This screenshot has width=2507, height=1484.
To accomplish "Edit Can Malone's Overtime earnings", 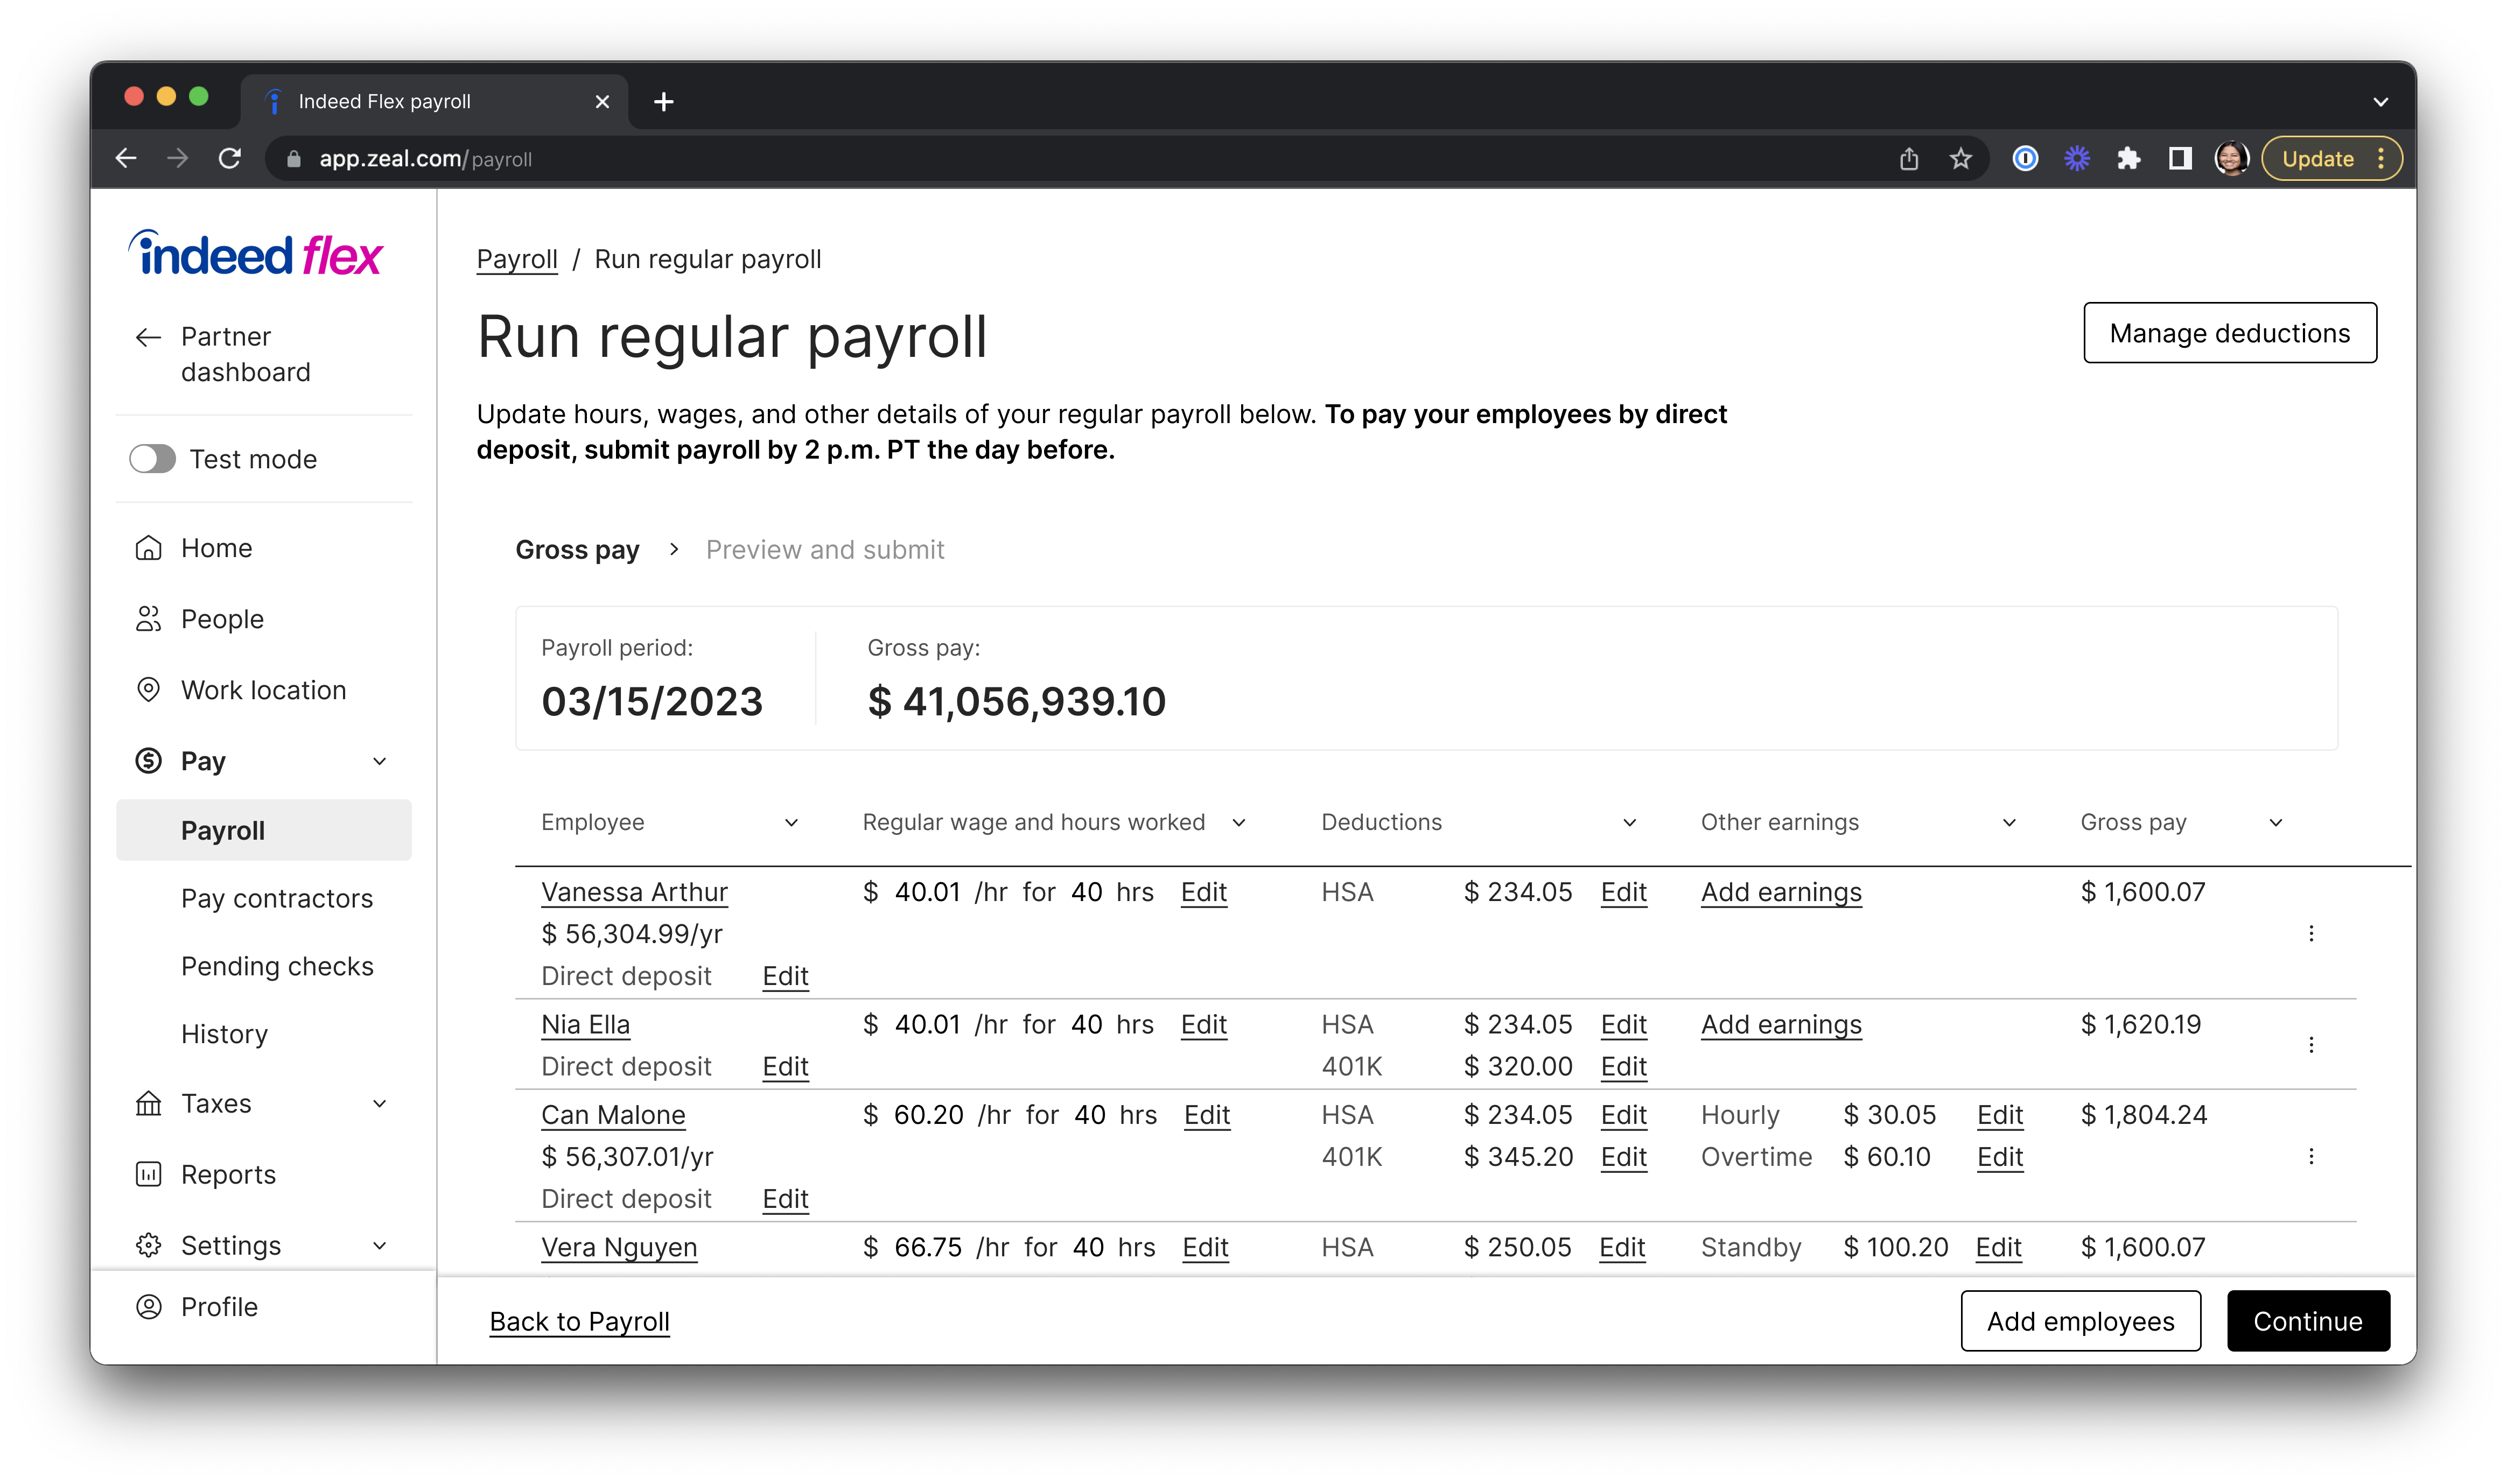I will [x=2000, y=1157].
